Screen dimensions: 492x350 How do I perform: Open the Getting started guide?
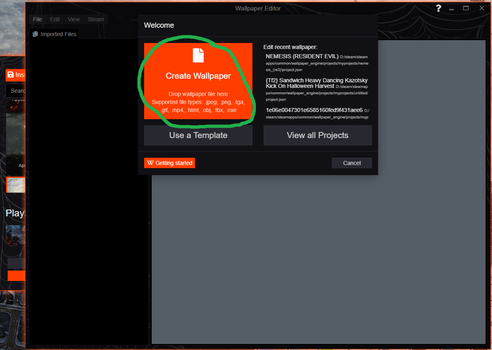(x=169, y=163)
